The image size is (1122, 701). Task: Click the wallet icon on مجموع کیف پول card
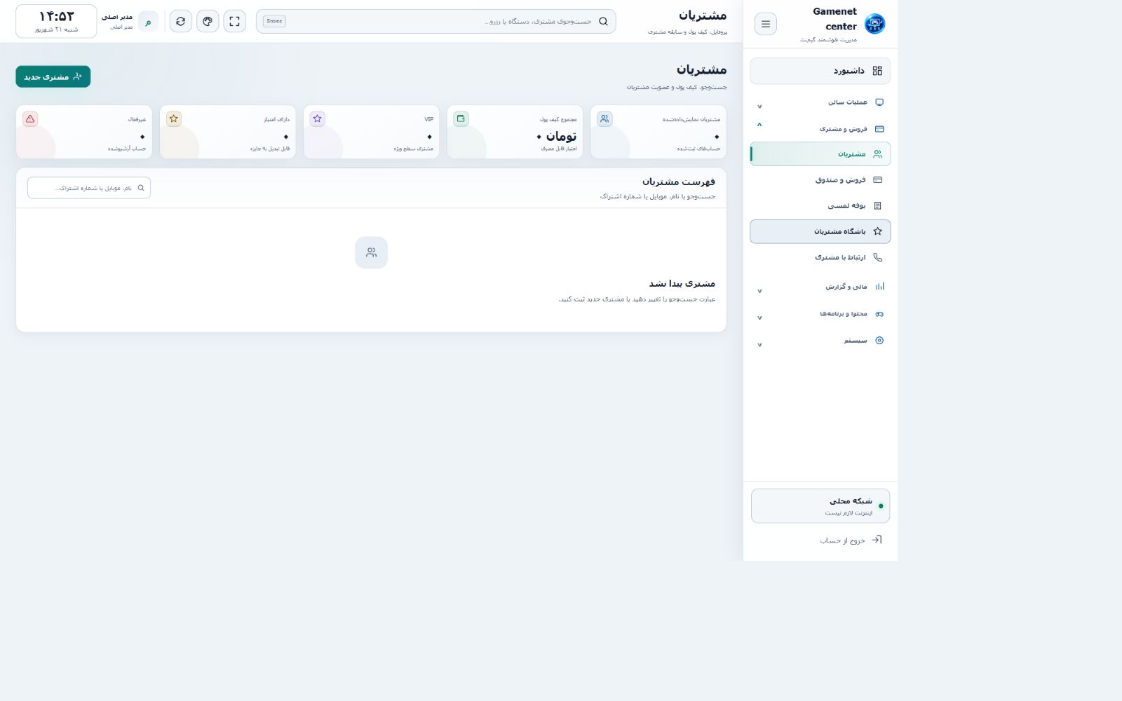461,118
